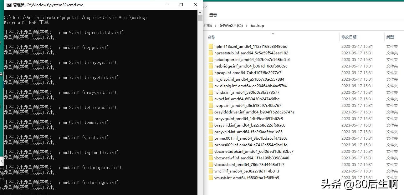Screen dimensions: 404x195
Task: Expand breadcrumb chevron after 64WinXP (C:)
Action: [247, 26]
